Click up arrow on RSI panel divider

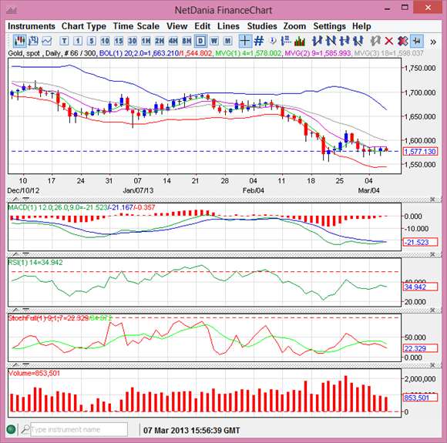coord(16,254)
